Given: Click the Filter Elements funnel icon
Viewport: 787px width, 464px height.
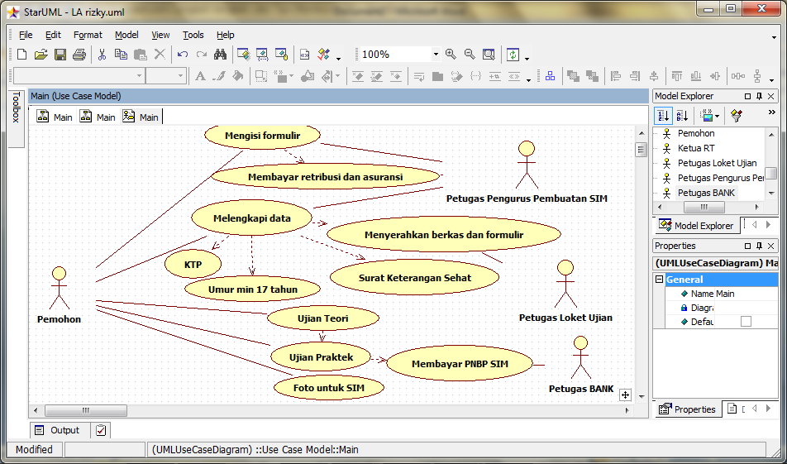Looking at the screenshot, I should (737, 116).
